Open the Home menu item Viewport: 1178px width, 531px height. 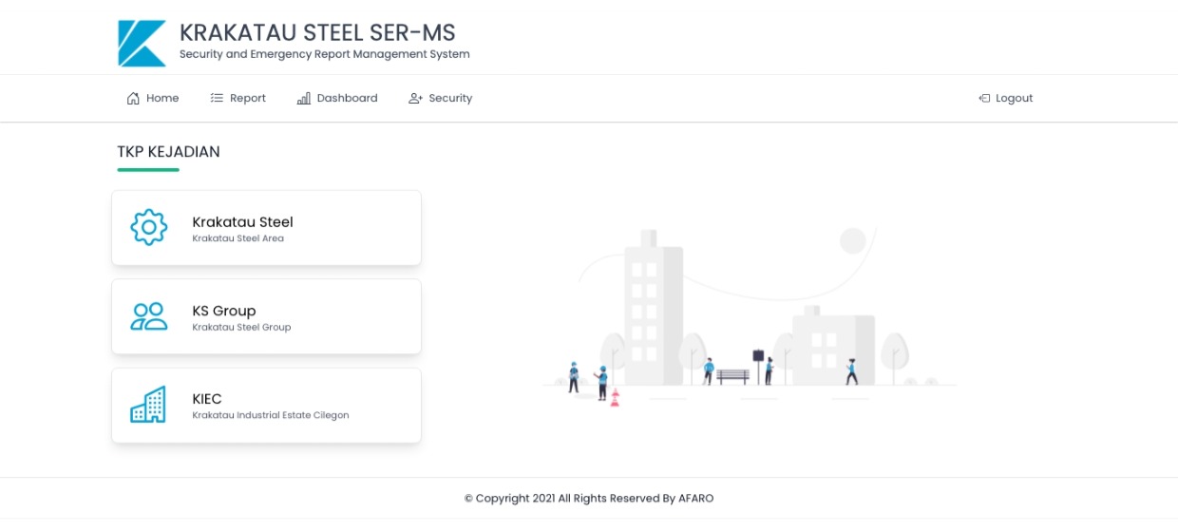click(x=153, y=98)
